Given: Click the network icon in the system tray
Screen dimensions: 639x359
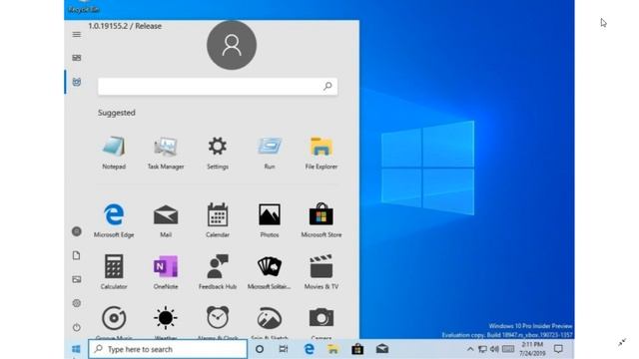Looking at the screenshot, I should 482,349.
